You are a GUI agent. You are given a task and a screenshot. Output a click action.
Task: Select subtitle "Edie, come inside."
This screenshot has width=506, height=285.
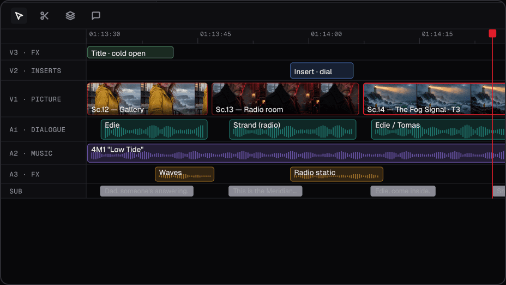(403, 191)
